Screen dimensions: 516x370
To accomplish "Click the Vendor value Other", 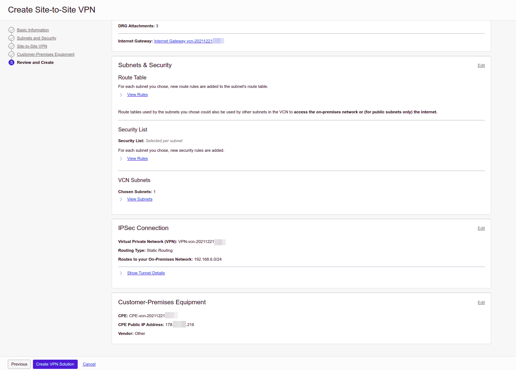I will [x=140, y=333].
